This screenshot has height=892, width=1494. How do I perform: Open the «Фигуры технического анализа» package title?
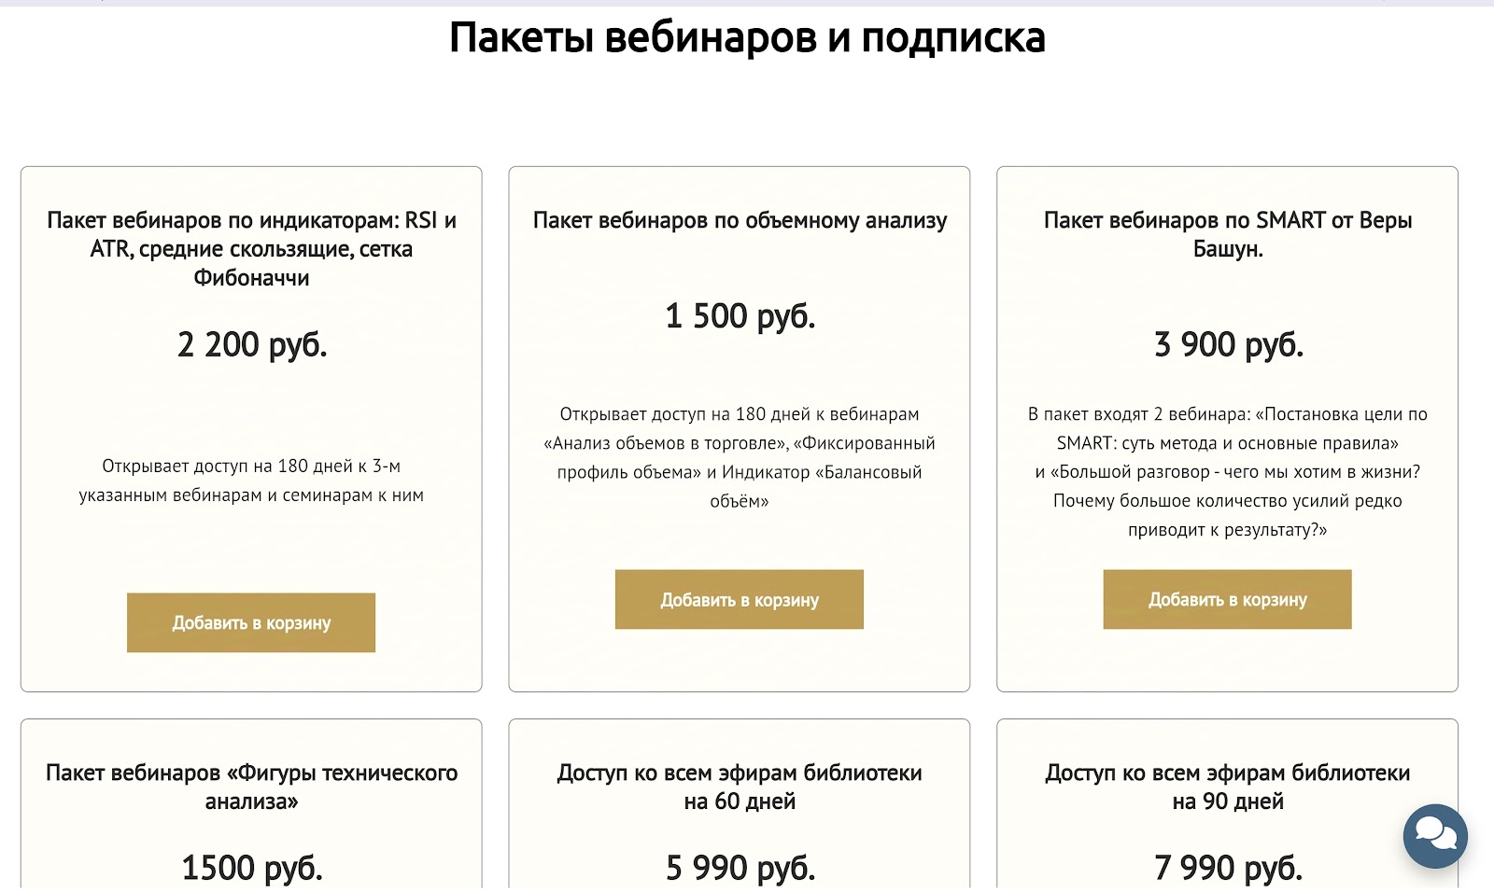(251, 787)
